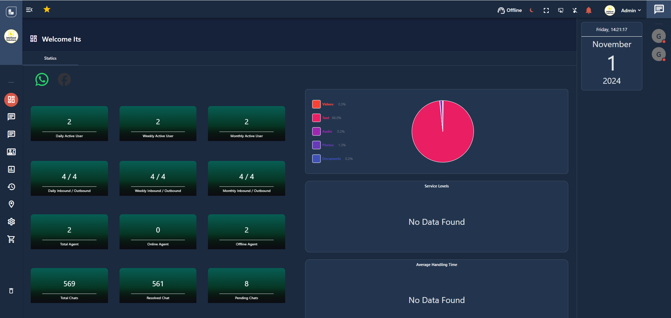
Task: Open the chat panel at top right
Action: point(659,9)
